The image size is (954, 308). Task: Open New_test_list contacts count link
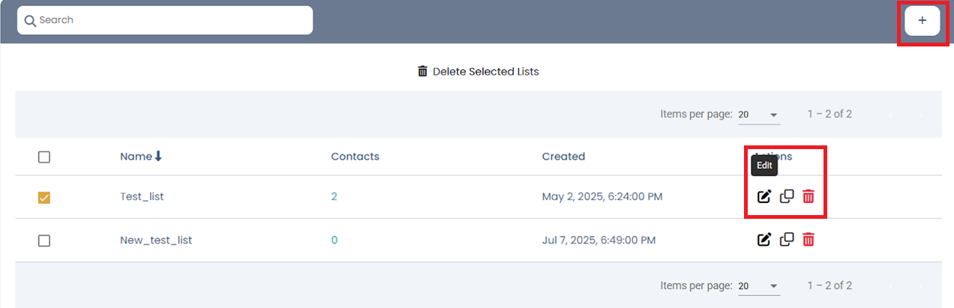pos(334,240)
